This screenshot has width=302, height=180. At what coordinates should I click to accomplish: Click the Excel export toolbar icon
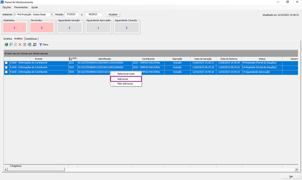pos(30,45)
